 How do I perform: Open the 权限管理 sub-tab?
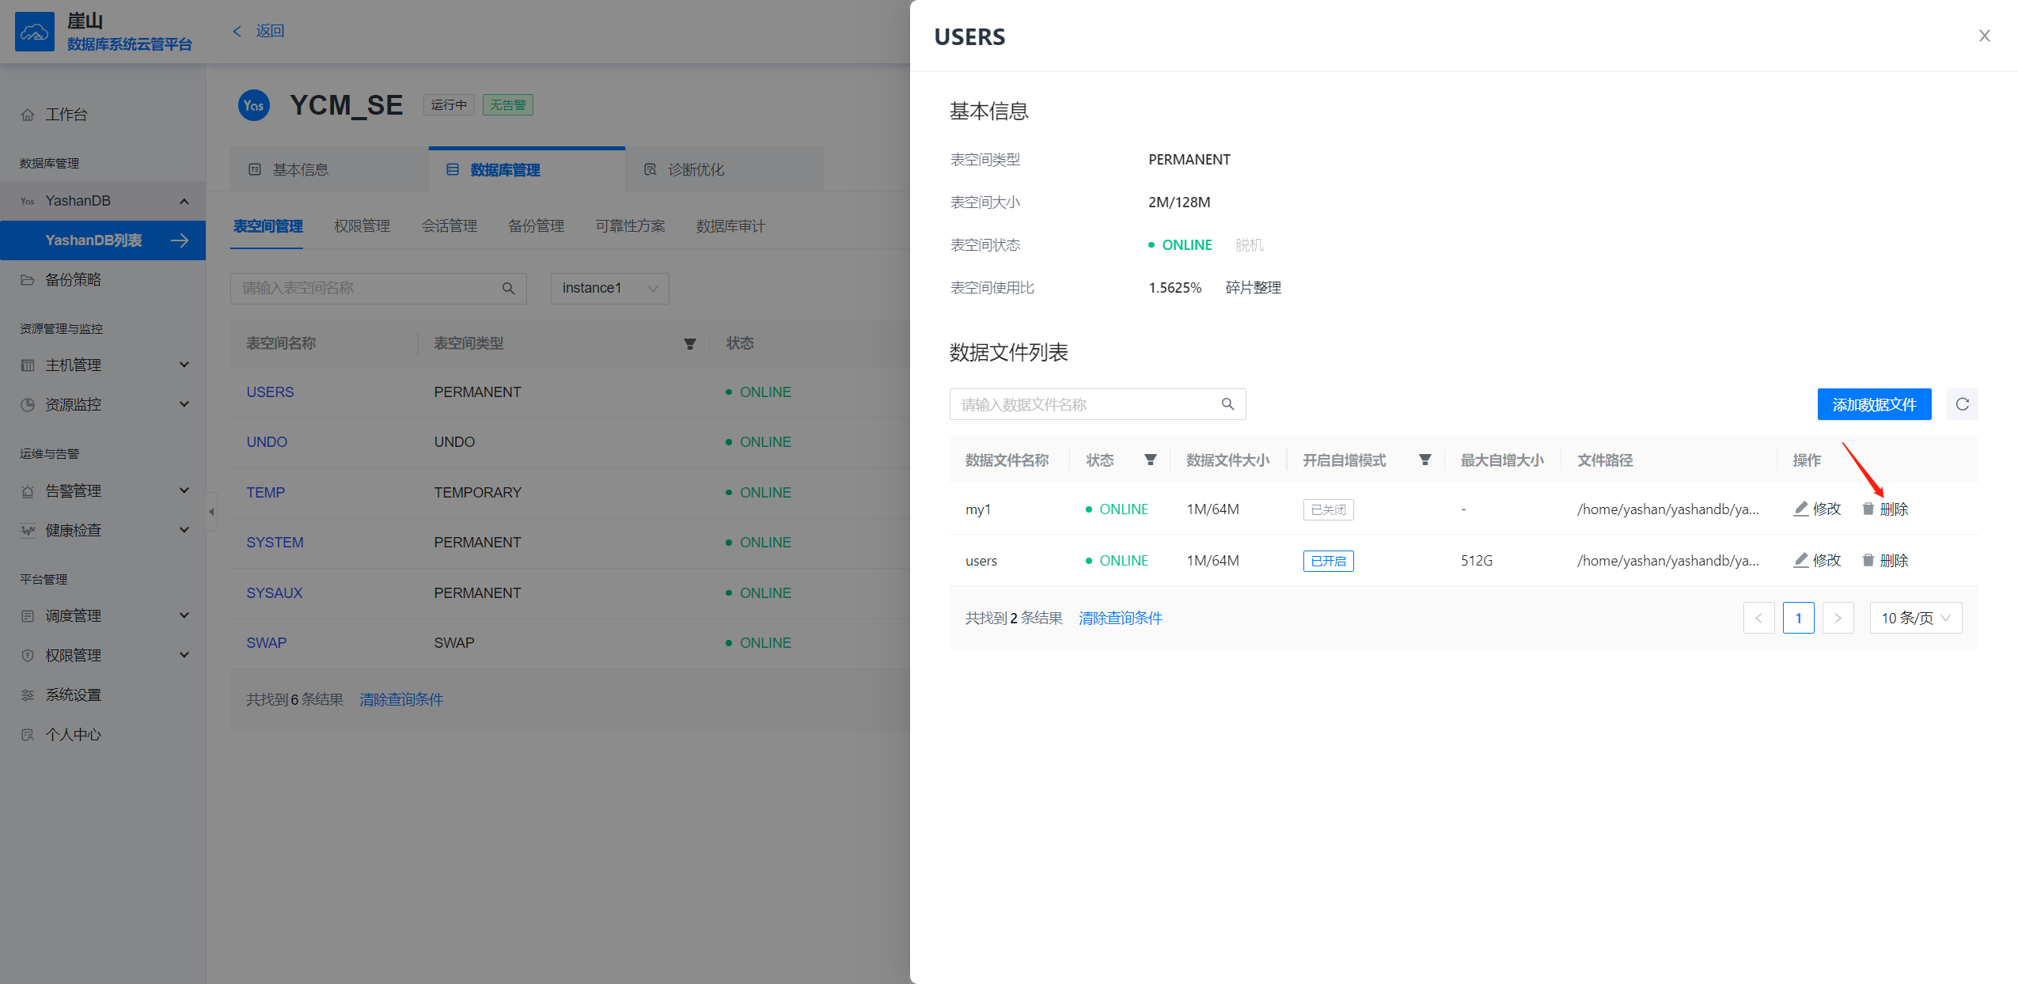tap(362, 226)
